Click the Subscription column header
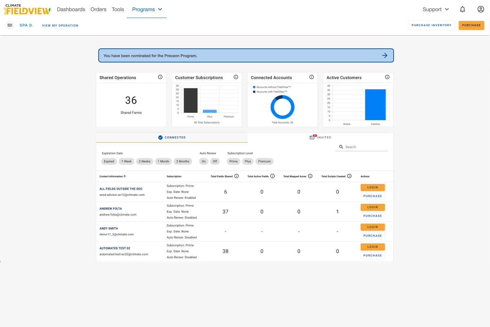Image resolution: width=490 pixels, height=327 pixels. pyautogui.click(x=174, y=177)
